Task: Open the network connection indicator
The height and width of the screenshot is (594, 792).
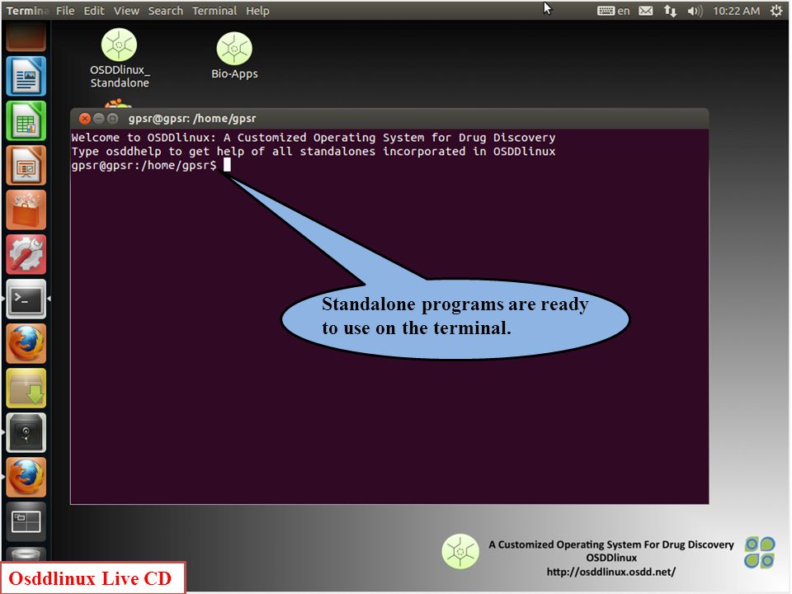Action: click(670, 11)
